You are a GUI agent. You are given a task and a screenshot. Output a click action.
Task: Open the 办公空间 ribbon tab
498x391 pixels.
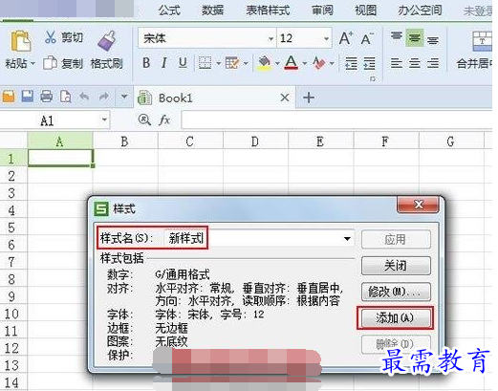pyautogui.click(x=420, y=11)
